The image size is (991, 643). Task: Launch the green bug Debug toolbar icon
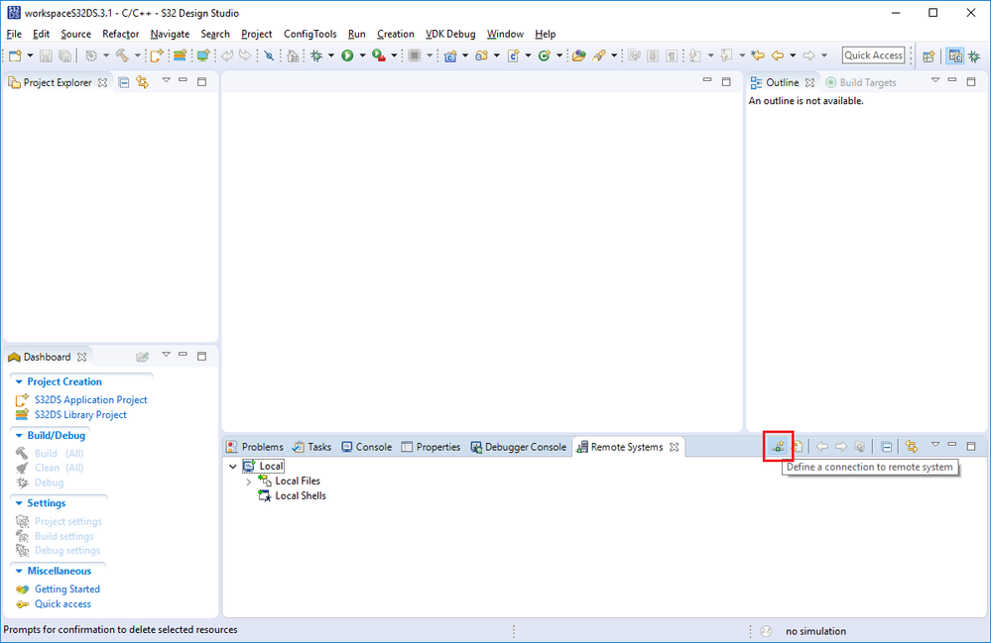click(x=316, y=55)
